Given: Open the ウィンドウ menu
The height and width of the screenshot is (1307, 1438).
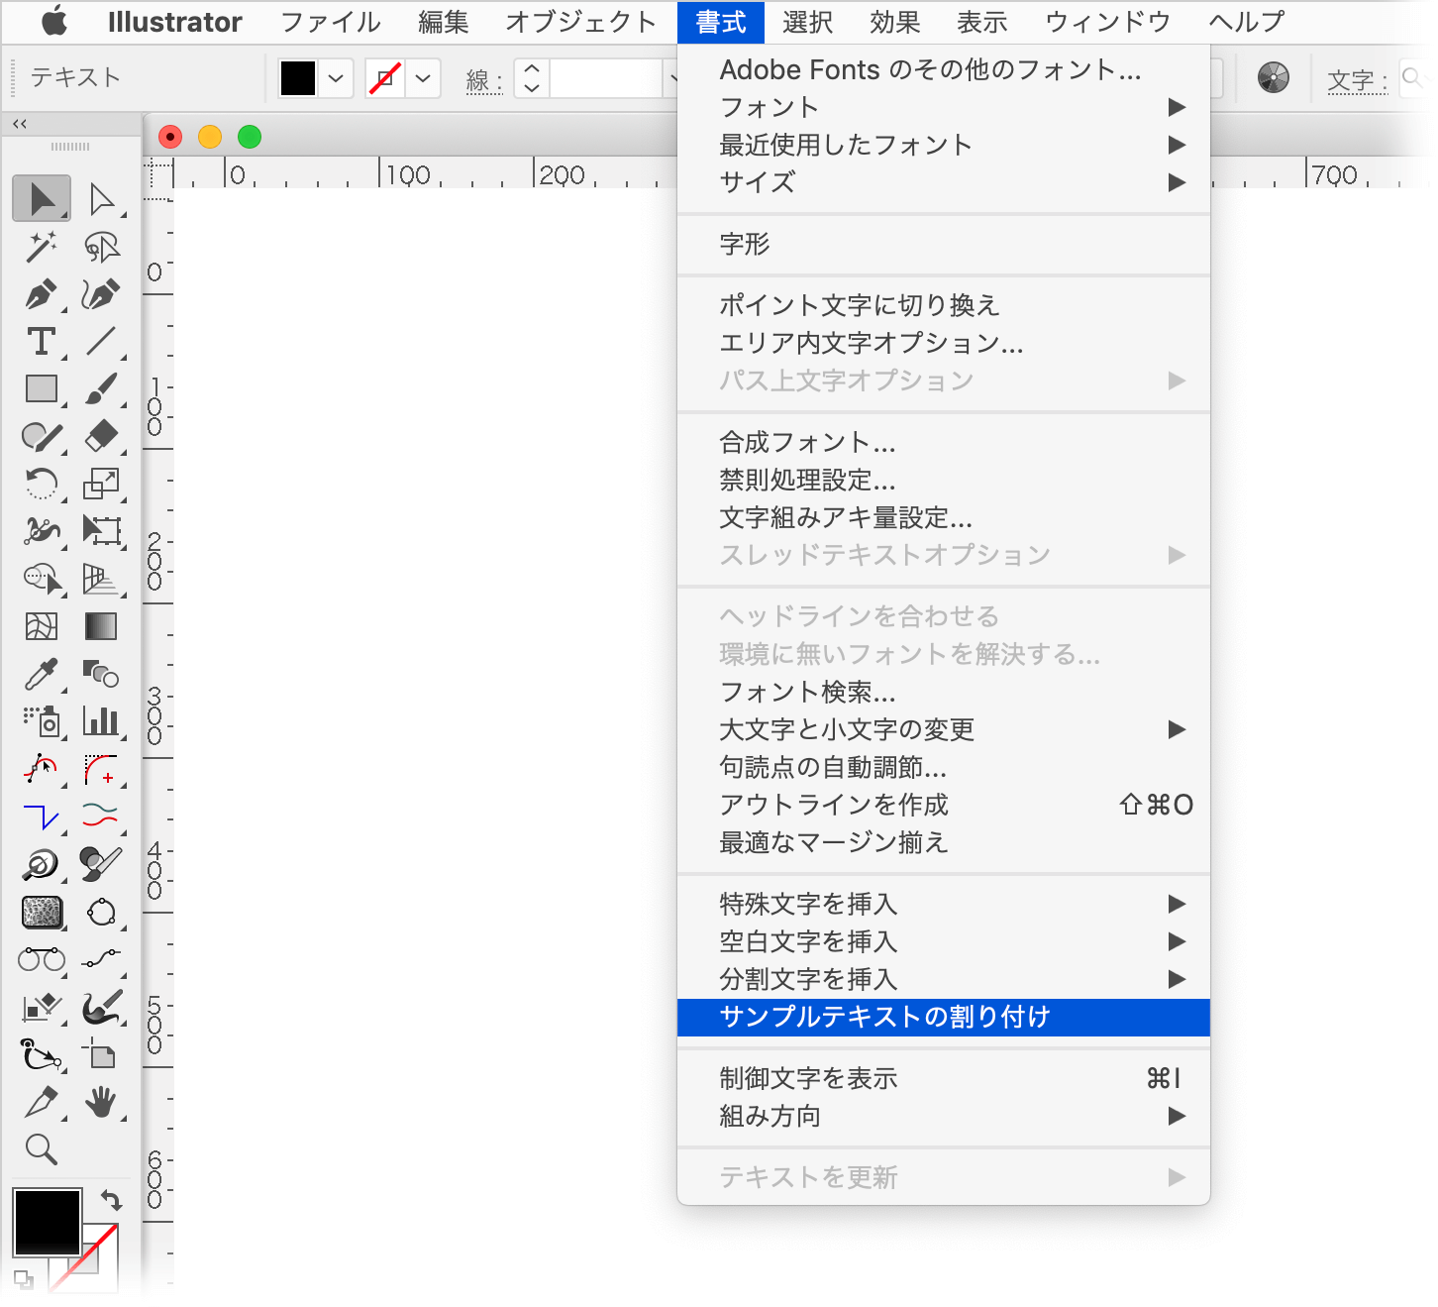Looking at the screenshot, I should coord(1108,22).
